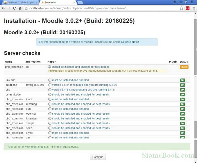
Task: Click the Plugin column header
Action: [173, 62]
